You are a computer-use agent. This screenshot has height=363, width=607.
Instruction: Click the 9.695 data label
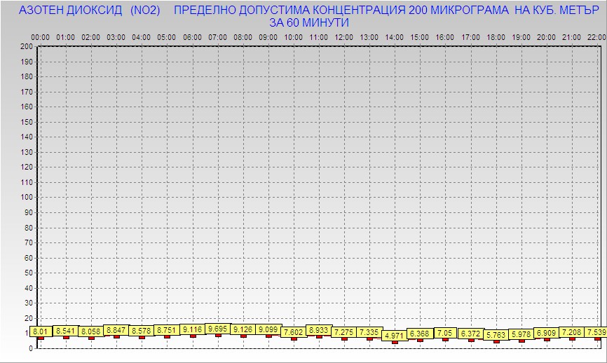[218, 328]
